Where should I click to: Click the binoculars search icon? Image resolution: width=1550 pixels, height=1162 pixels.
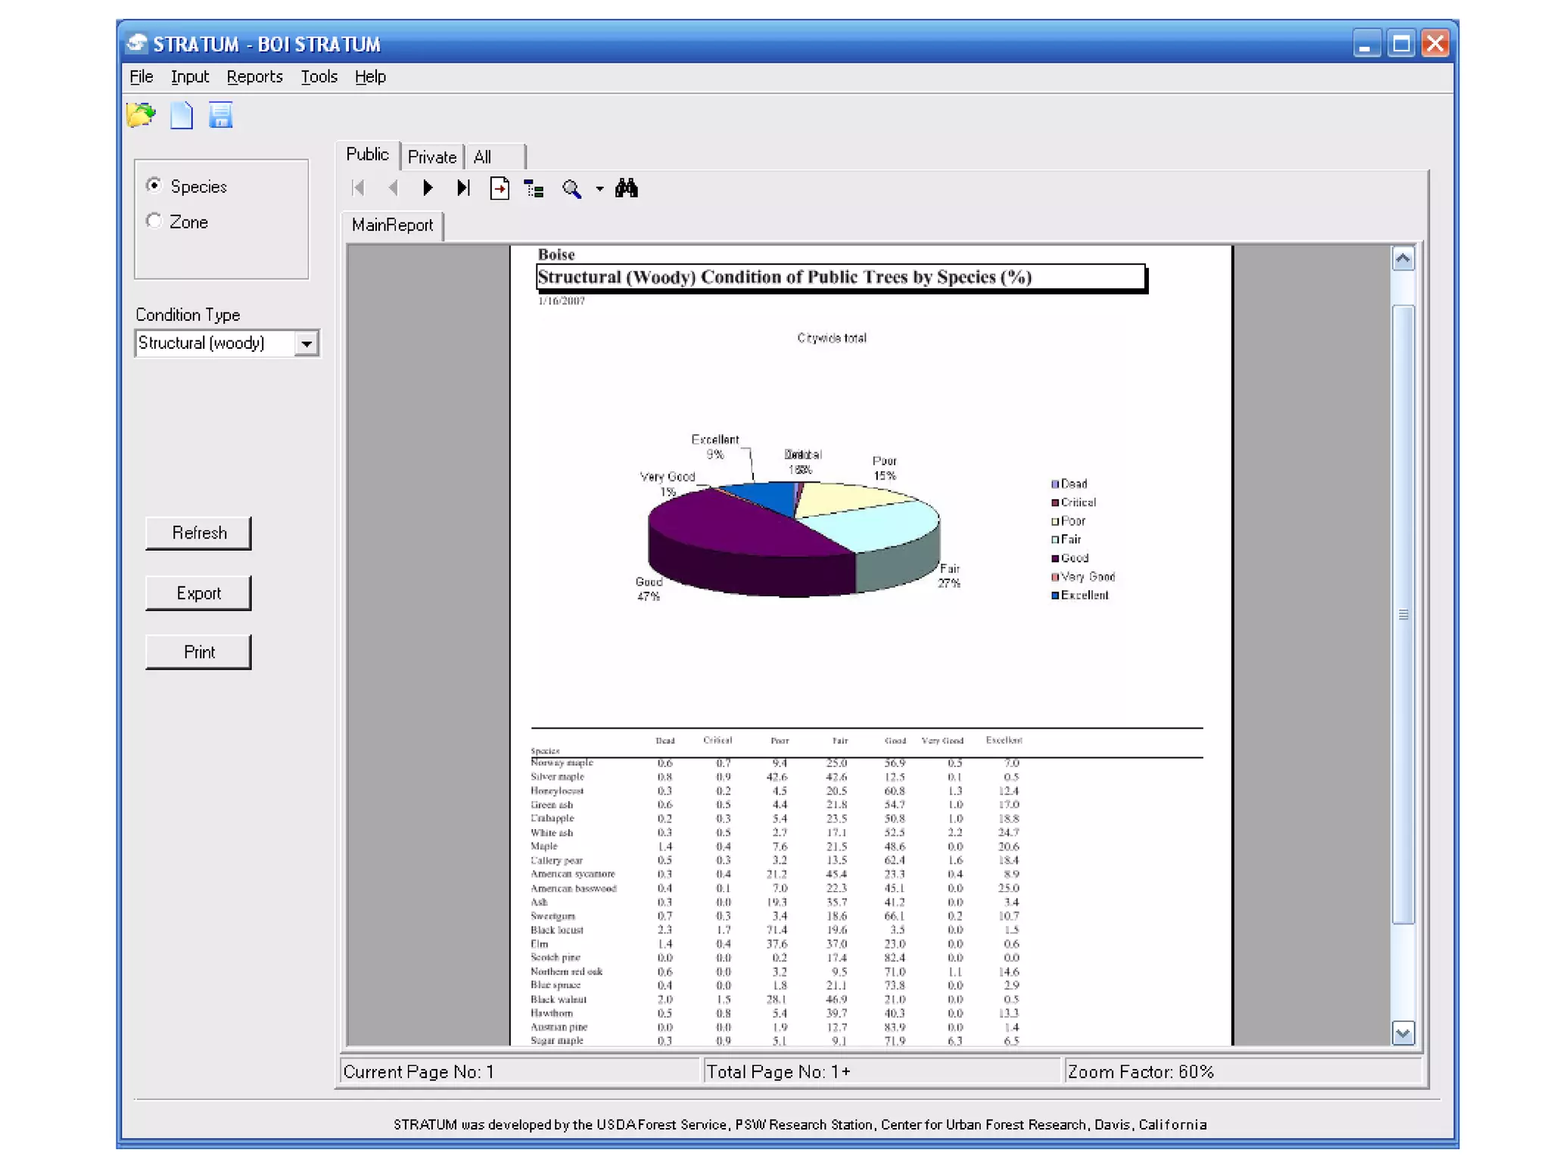coord(626,188)
